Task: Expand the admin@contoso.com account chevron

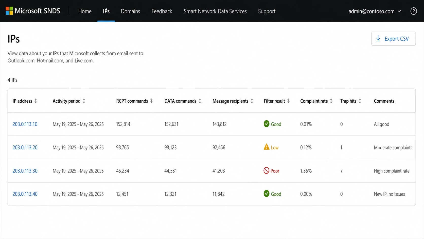Action: (399, 11)
